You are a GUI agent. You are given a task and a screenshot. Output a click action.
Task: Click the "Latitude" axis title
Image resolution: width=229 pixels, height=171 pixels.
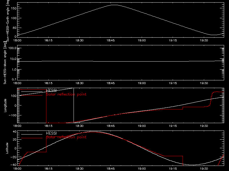point(7,148)
